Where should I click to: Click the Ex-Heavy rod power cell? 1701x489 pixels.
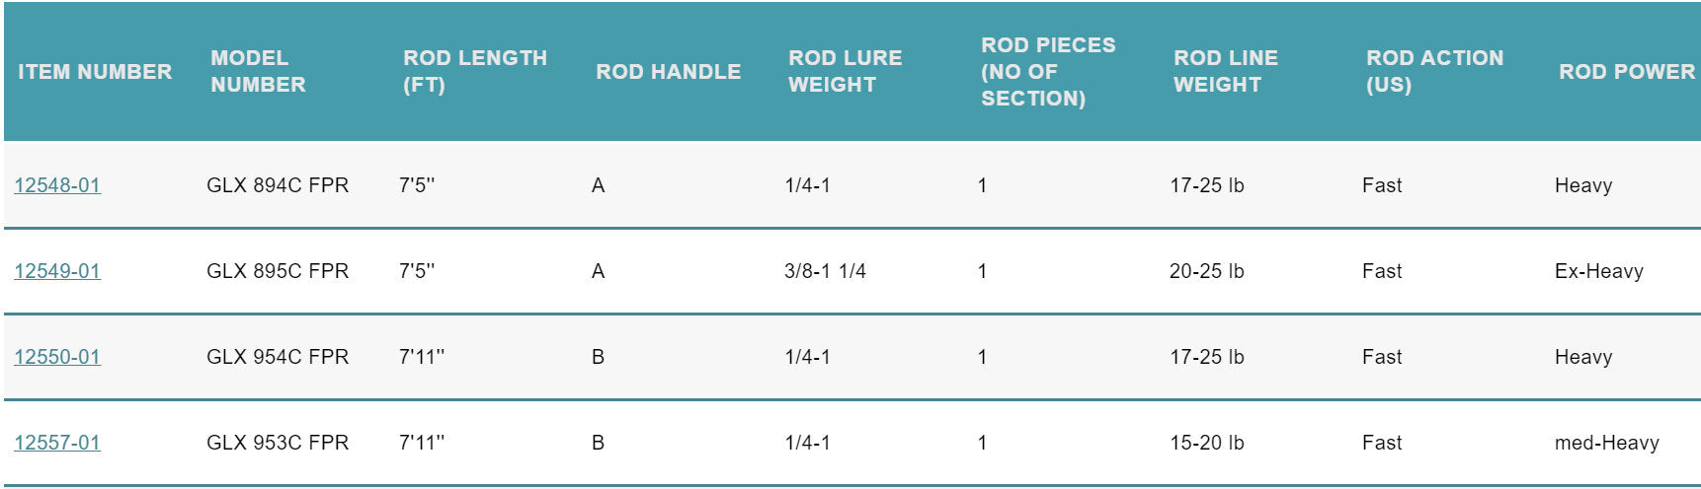click(x=1598, y=271)
